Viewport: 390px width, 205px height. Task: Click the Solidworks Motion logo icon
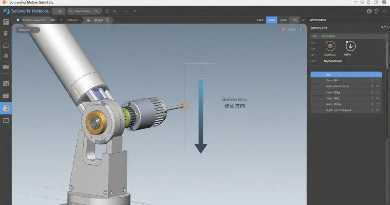click(6, 11)
